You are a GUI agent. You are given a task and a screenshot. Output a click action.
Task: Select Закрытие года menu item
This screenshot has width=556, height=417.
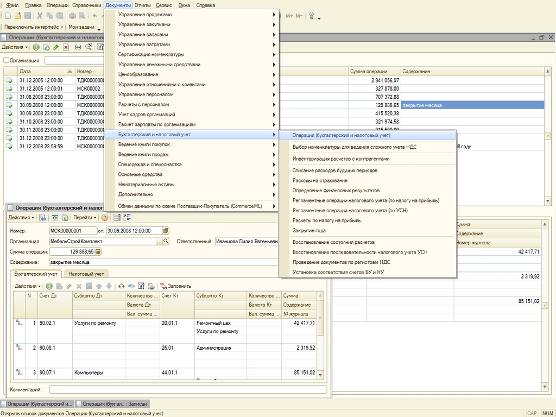[309, 230]
